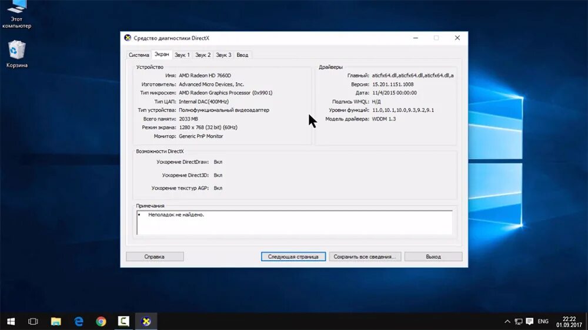The height and width of the screenshot is (330, 588).
Task: Switch to the Звук 1 tab
Action: 182,55
